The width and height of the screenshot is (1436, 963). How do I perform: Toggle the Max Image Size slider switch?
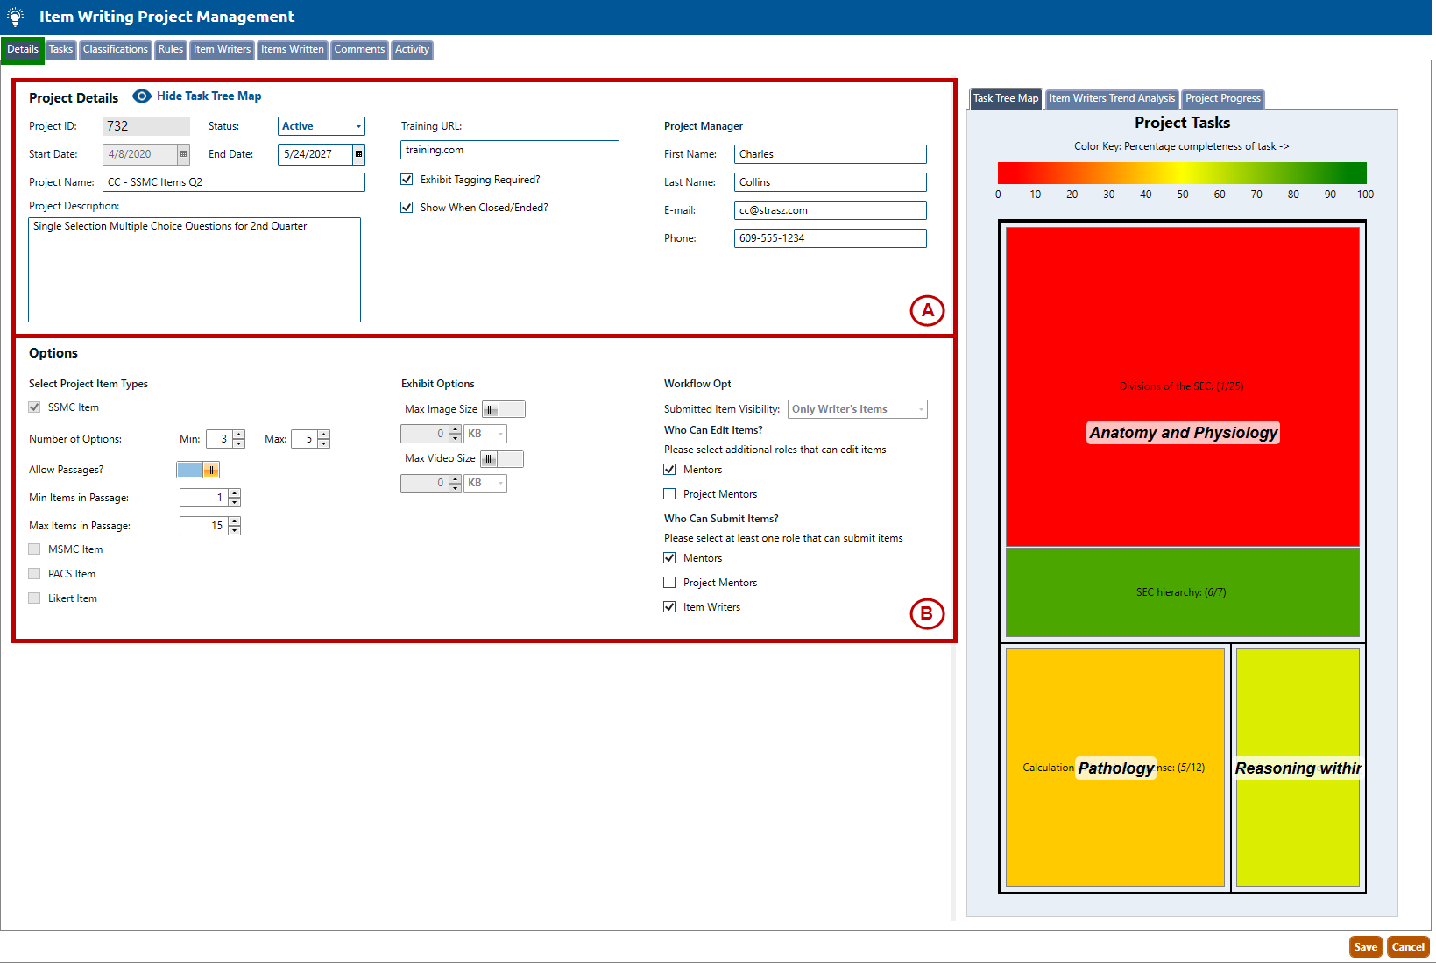tap(503, 409)
